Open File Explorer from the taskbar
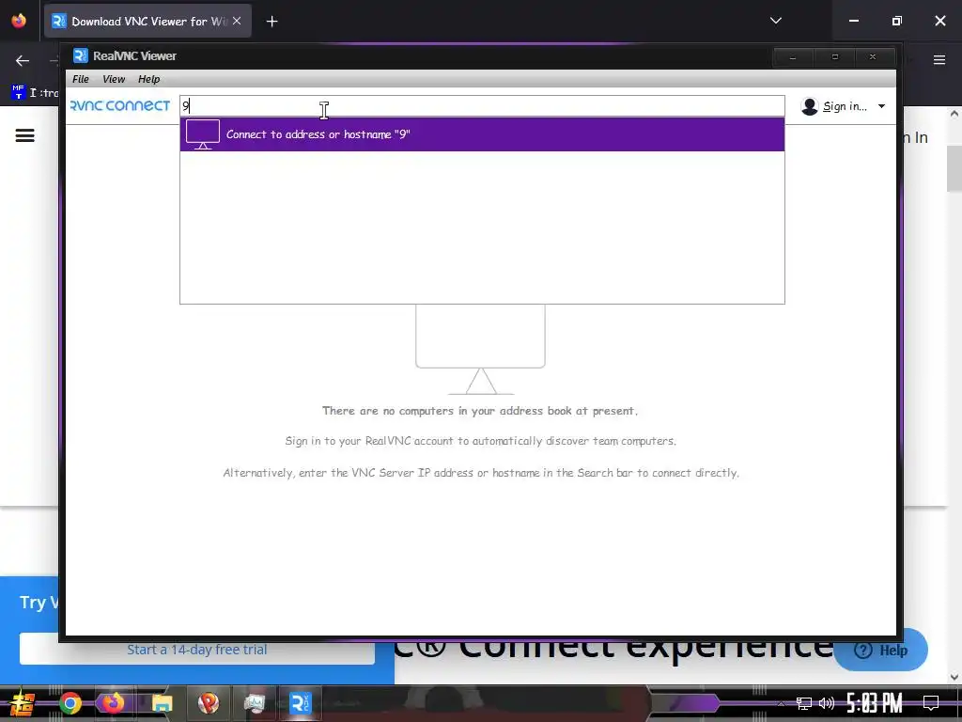Viewport: 962px width, 722px height. (162, 703)
